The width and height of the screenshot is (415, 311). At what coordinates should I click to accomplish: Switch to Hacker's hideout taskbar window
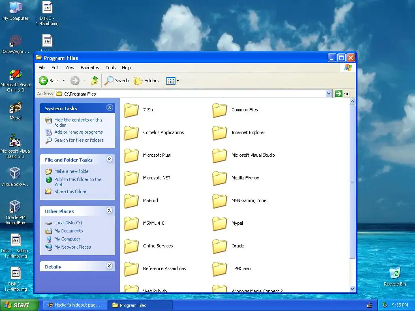click(x=75, y=305)
